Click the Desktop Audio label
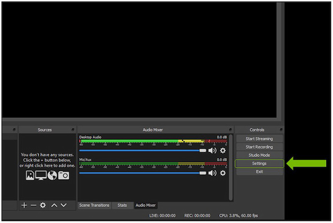This screenshot has height=223, width=333. click(90, 137)
